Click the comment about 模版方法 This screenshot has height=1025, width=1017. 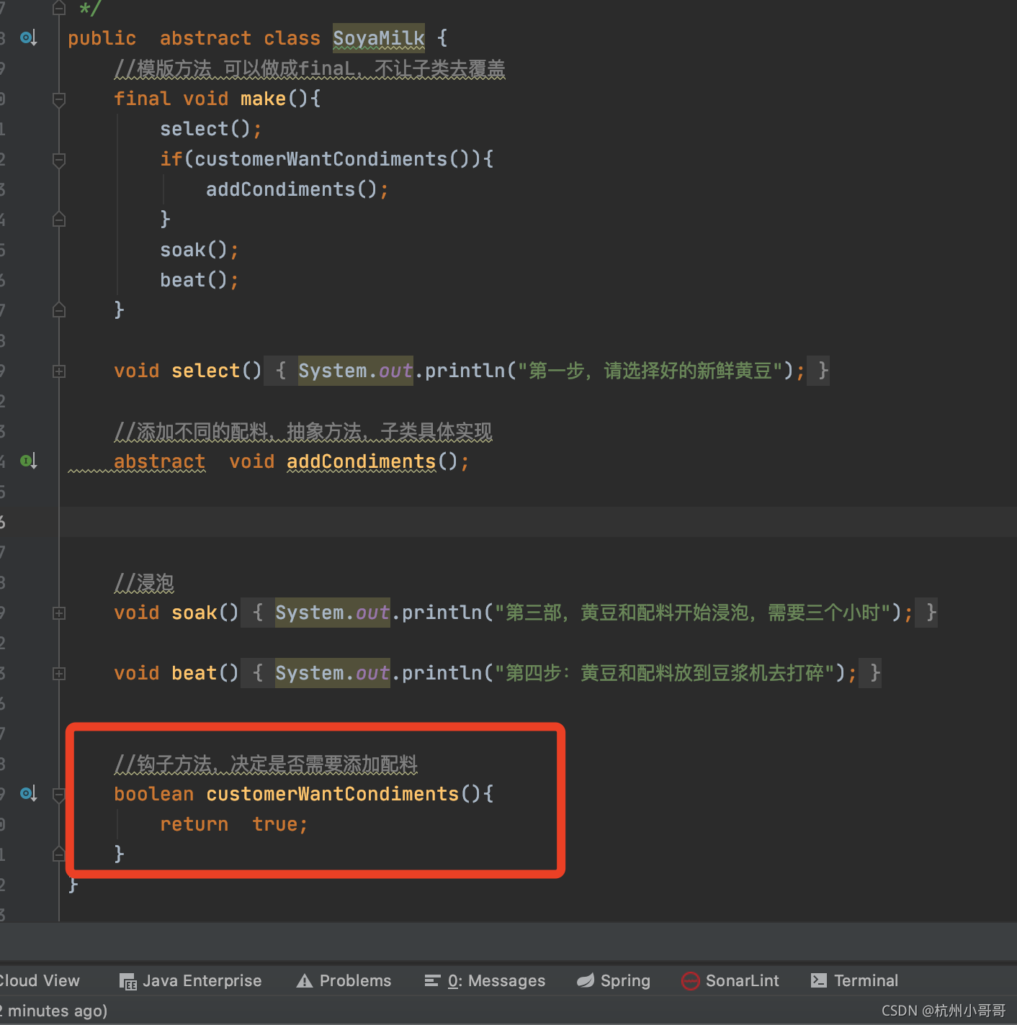[310, 68]
